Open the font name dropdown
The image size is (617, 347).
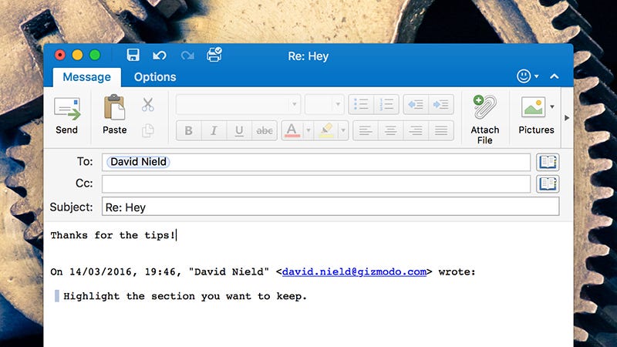294,104
